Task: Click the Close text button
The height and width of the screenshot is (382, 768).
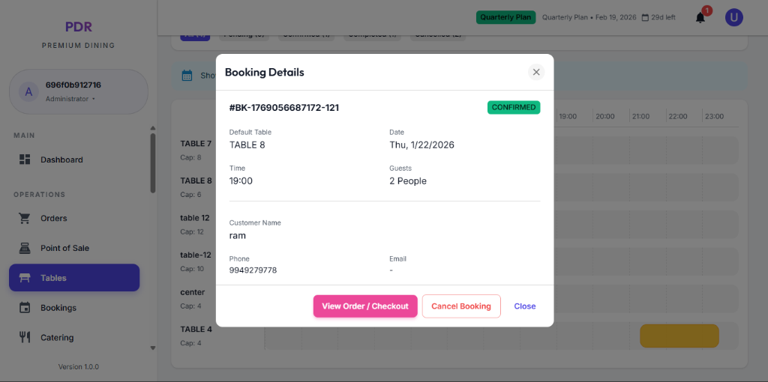Action: [x=525, y=306]
